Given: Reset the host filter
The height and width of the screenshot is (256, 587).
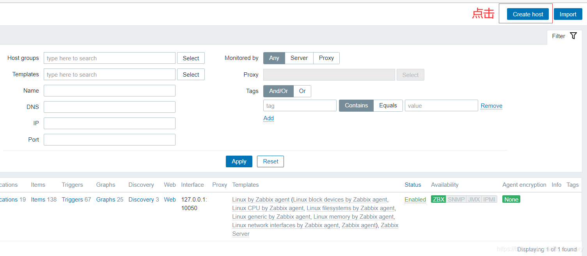Looking at the screenshot, I should tap(271, 161).
